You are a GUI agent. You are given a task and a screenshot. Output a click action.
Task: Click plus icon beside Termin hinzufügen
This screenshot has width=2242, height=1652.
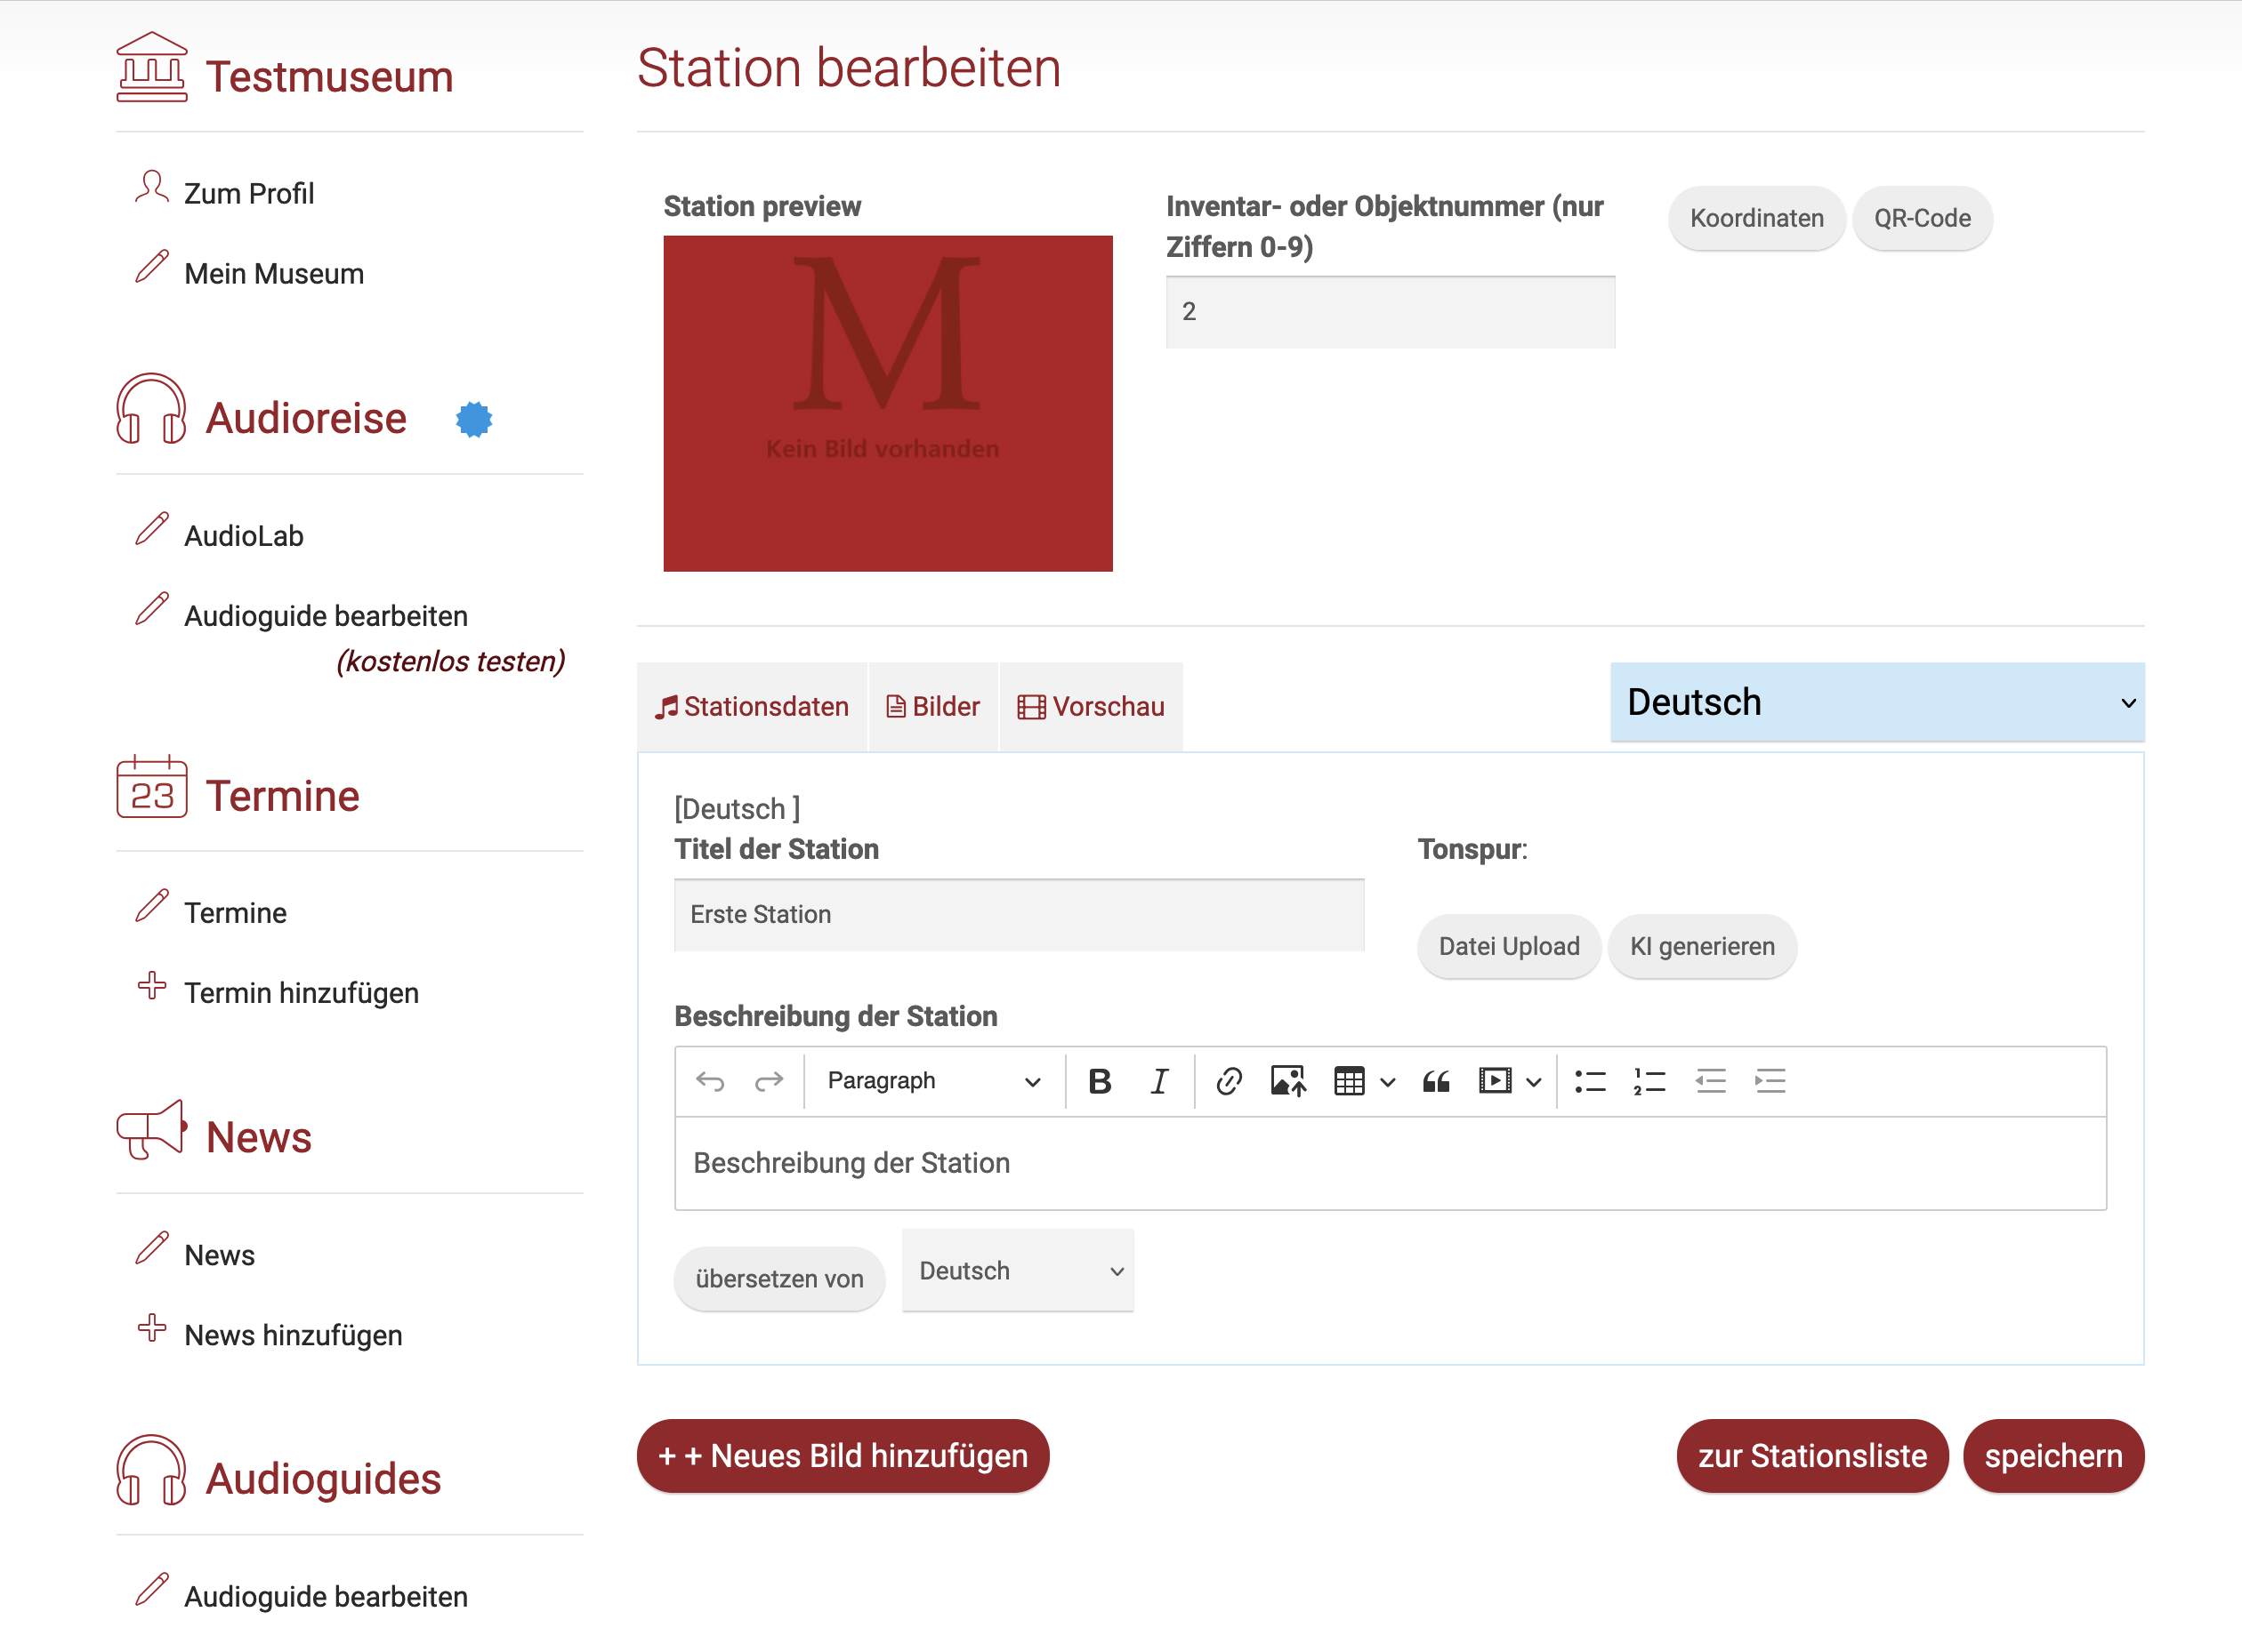click(x=151, y=986)
